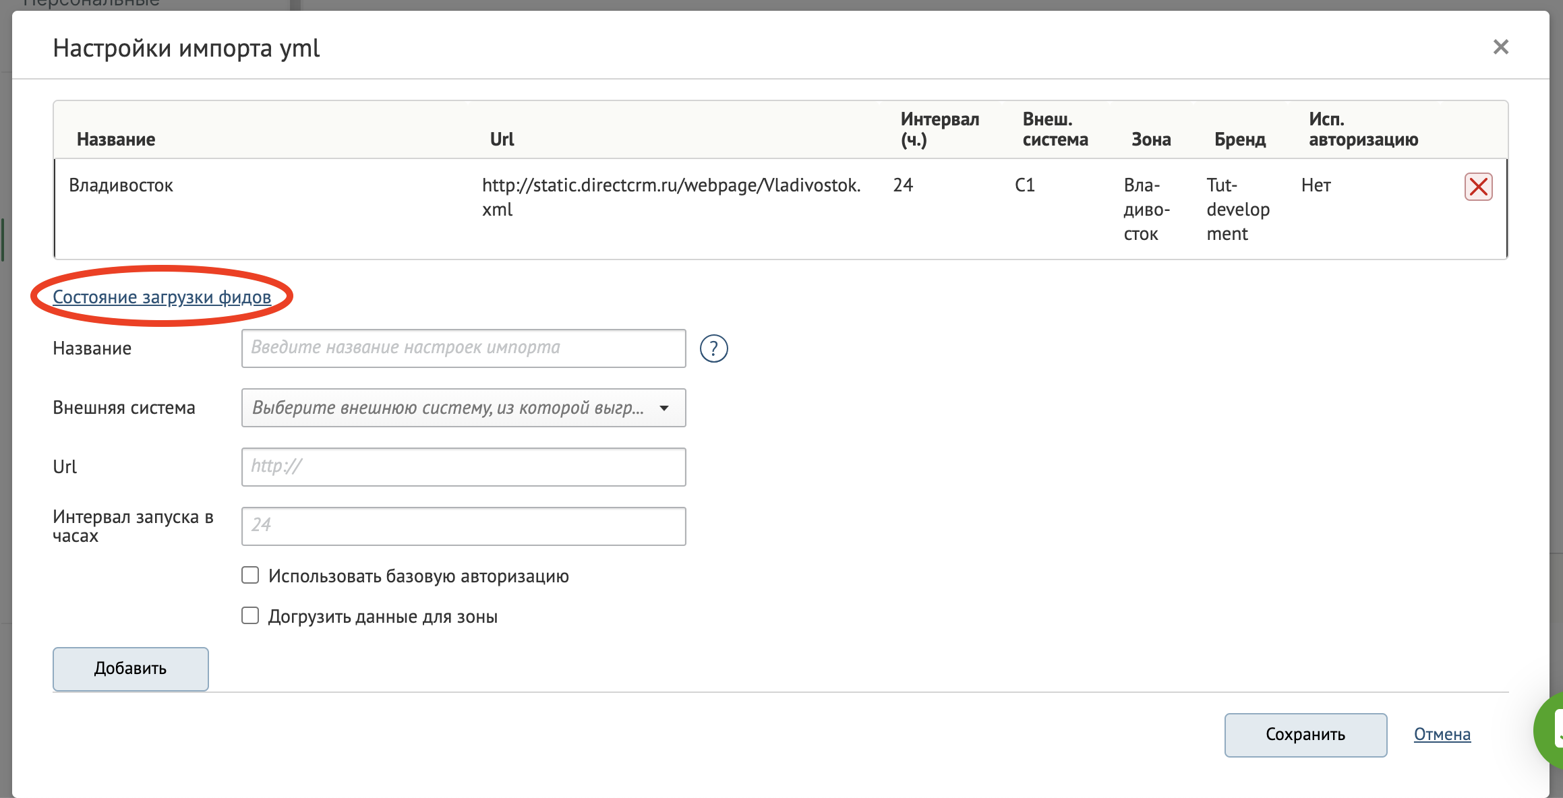
Task: Click the Бренд column header
Action: pos(1239,140)
